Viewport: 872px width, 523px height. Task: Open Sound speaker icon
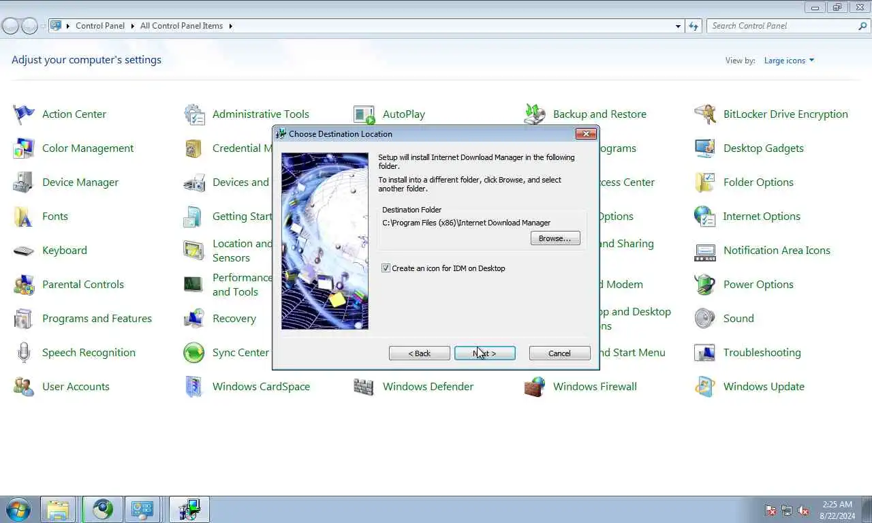pyautogui.click(x=705, y=319)
